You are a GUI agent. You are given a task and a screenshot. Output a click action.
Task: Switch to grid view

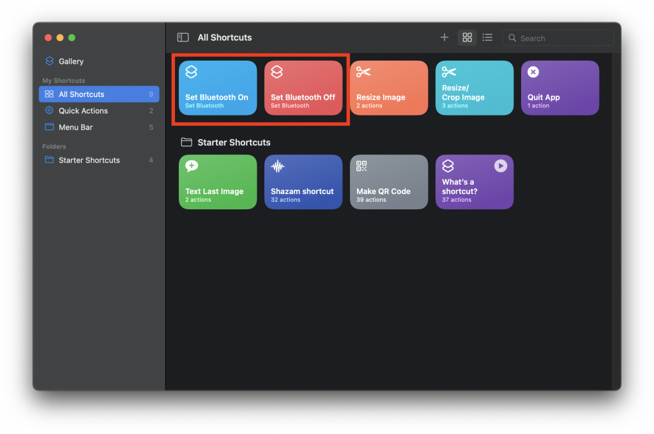(x=467, y=38)
